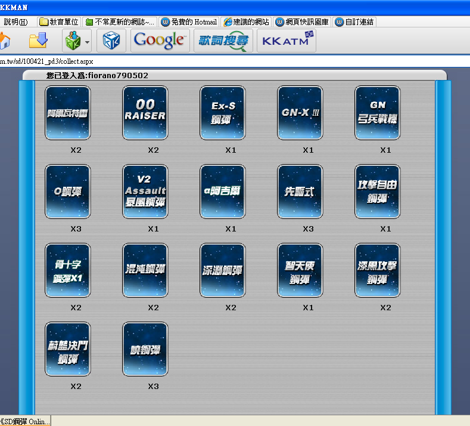Click the Google toolbar button
The height and width of the screenshot is (426, 470).
160,41
